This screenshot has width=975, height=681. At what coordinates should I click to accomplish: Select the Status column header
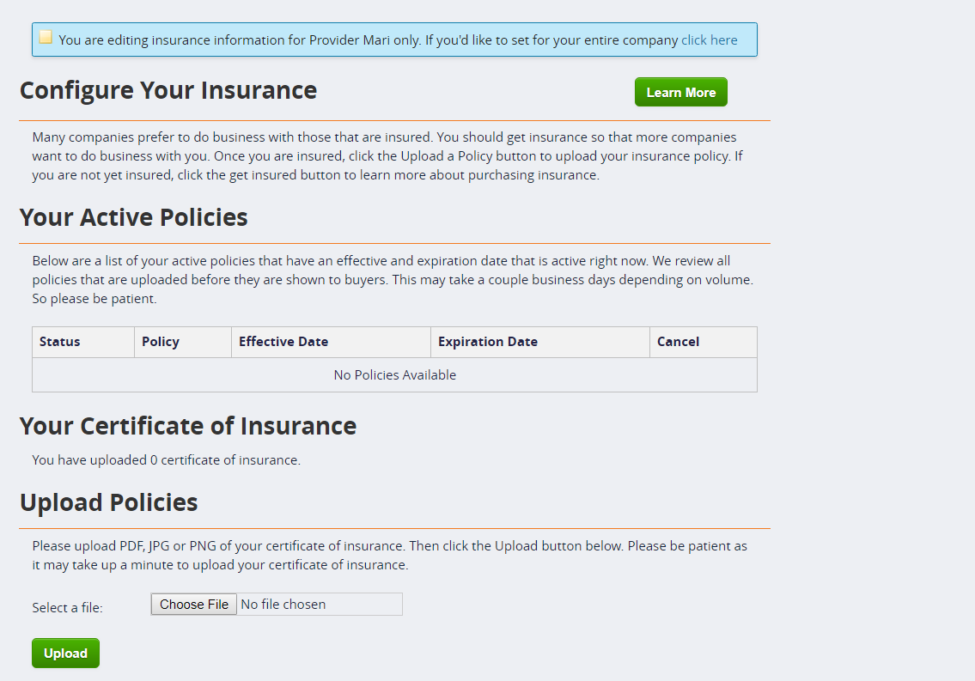point(83,342)
